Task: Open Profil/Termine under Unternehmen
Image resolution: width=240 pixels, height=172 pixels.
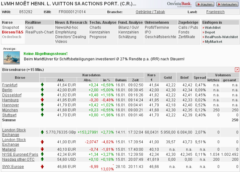Action: (157, 28)
